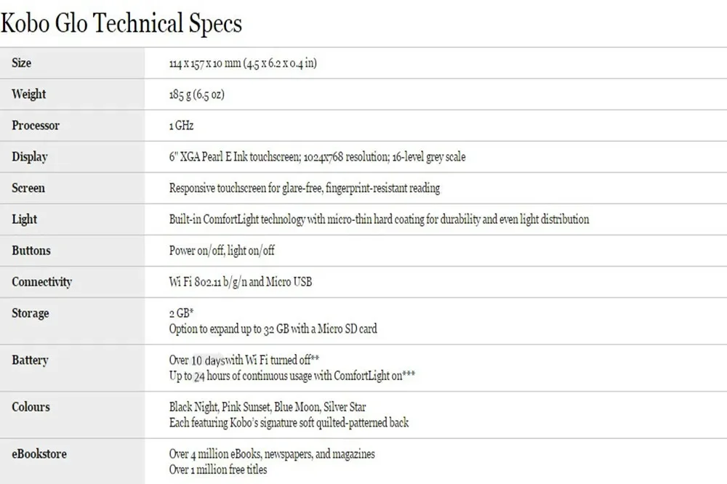Viewport: 727px width, 484px height.
Task: Click the Light row label
Action: point(24,219)
